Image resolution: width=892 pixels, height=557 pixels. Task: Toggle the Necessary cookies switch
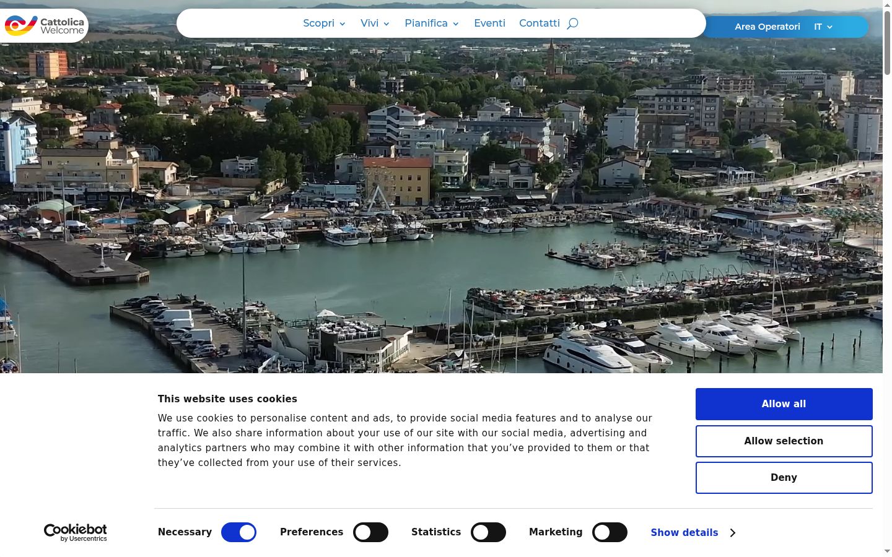point(238,532)
